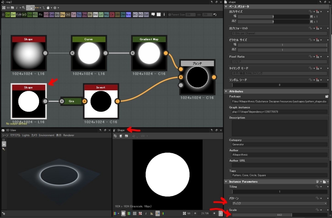Open the ランダム シード inheritance dropdown

point(321,80)
